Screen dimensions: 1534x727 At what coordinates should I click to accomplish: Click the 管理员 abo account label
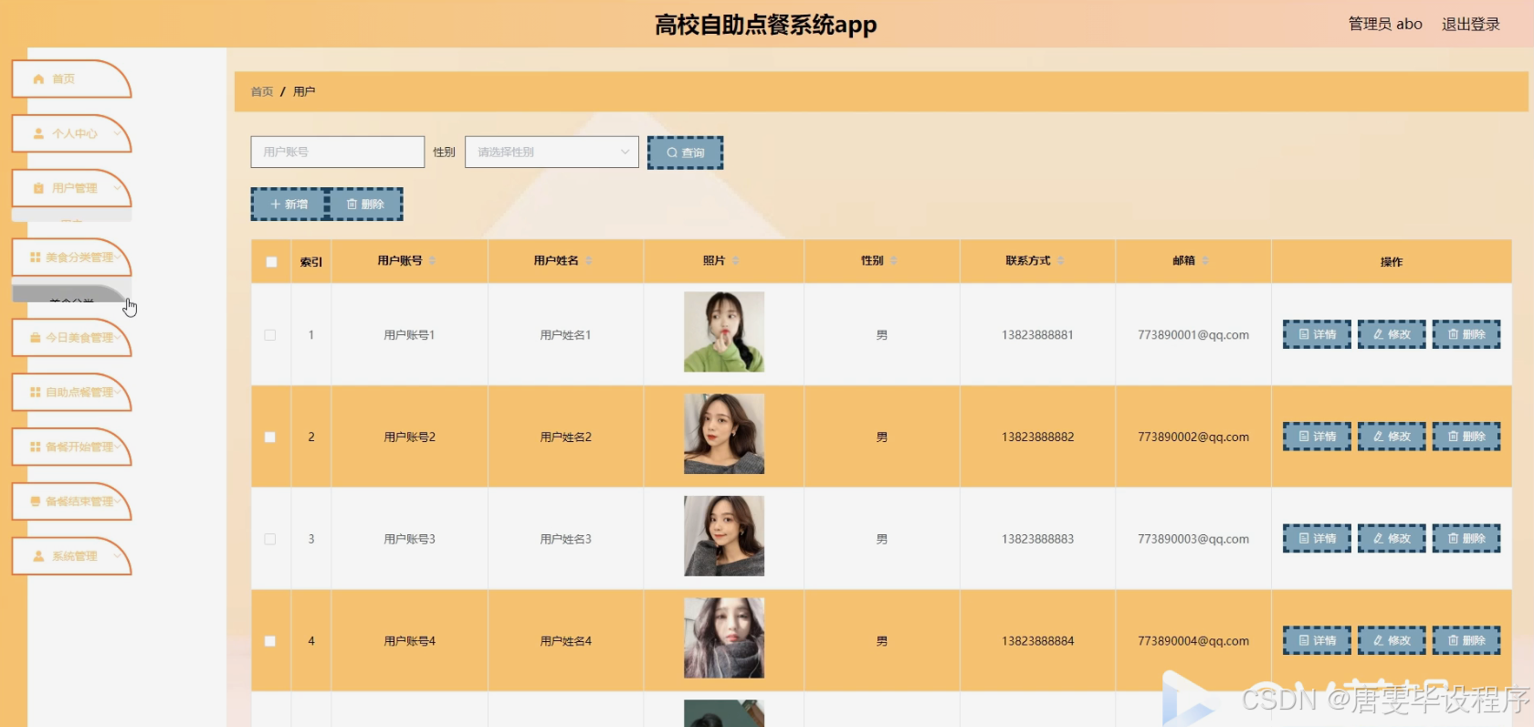click(1385, 25)
